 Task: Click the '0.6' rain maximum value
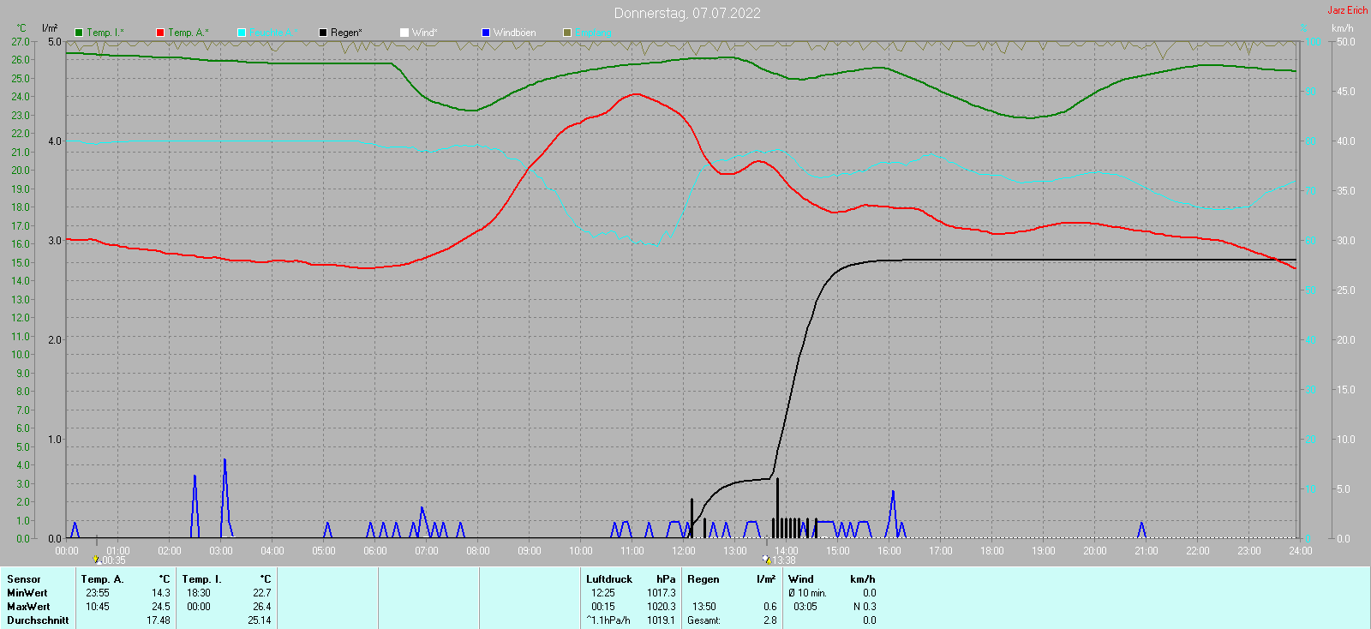coord(770,607)
